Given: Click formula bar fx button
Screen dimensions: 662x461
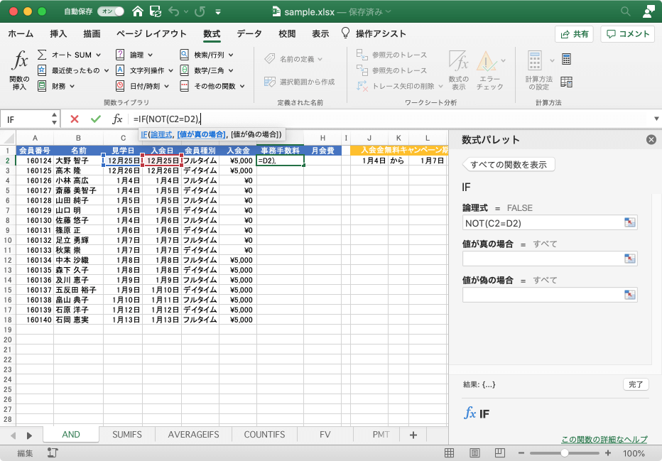Looking at the screenshot, I should 117,119.
